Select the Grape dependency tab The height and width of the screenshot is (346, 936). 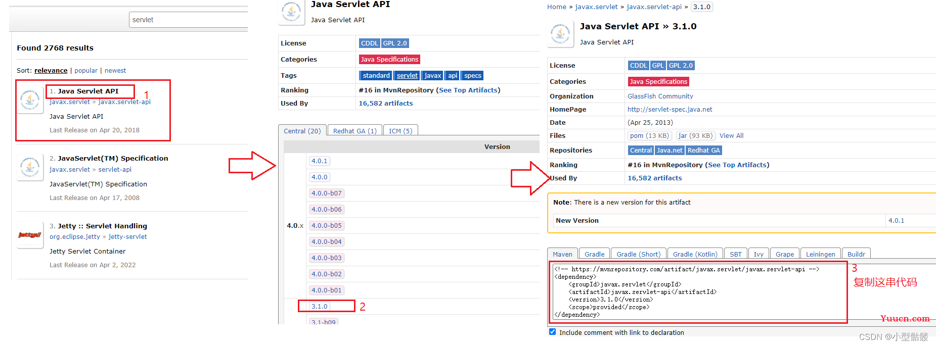click(x=785, y=254)
